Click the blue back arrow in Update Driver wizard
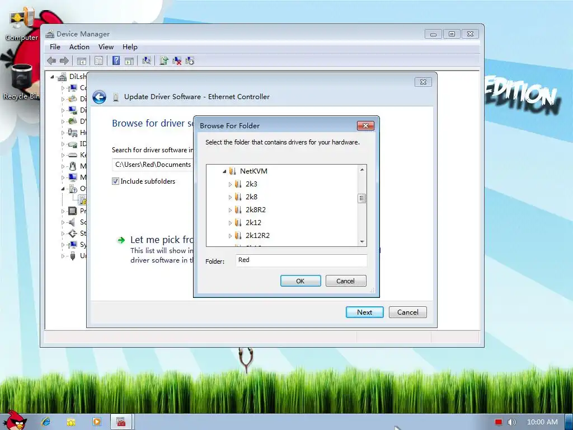The image size is (573, 430). tap(99, 97)
